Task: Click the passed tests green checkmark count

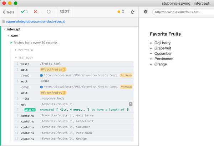Action: pyautogui.click(x=24, y=12)
